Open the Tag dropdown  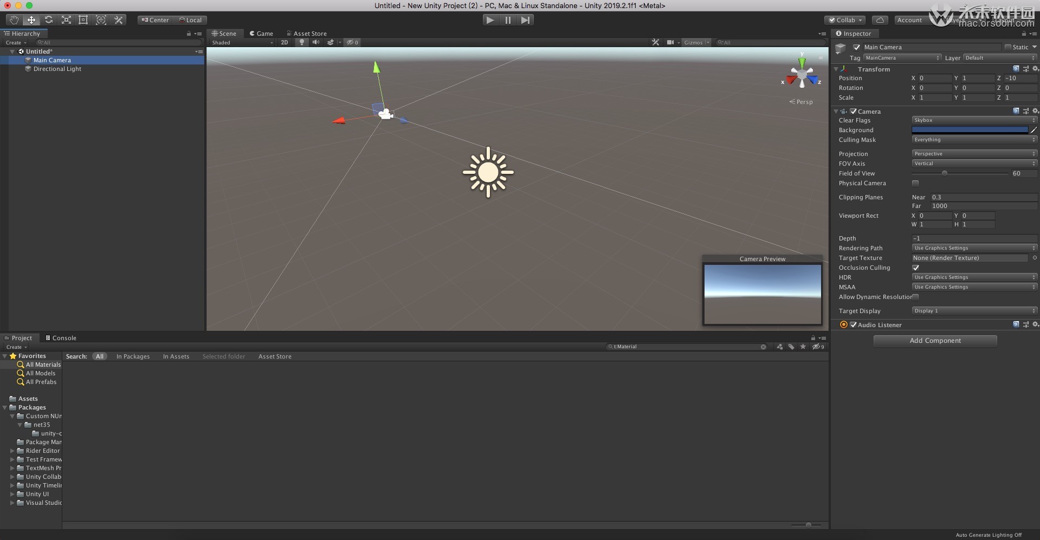click(902, 58)
